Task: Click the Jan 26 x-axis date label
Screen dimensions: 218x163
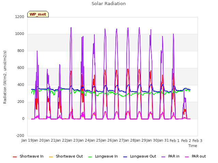Action: tap(107, 140)
